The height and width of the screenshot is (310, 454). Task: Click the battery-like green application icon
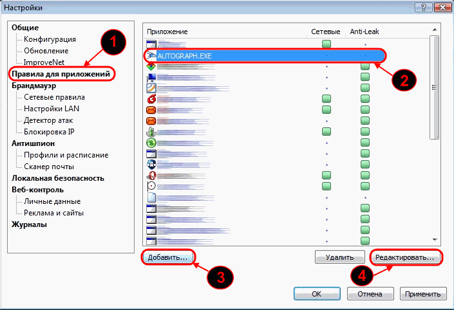[x=152, y=131]
